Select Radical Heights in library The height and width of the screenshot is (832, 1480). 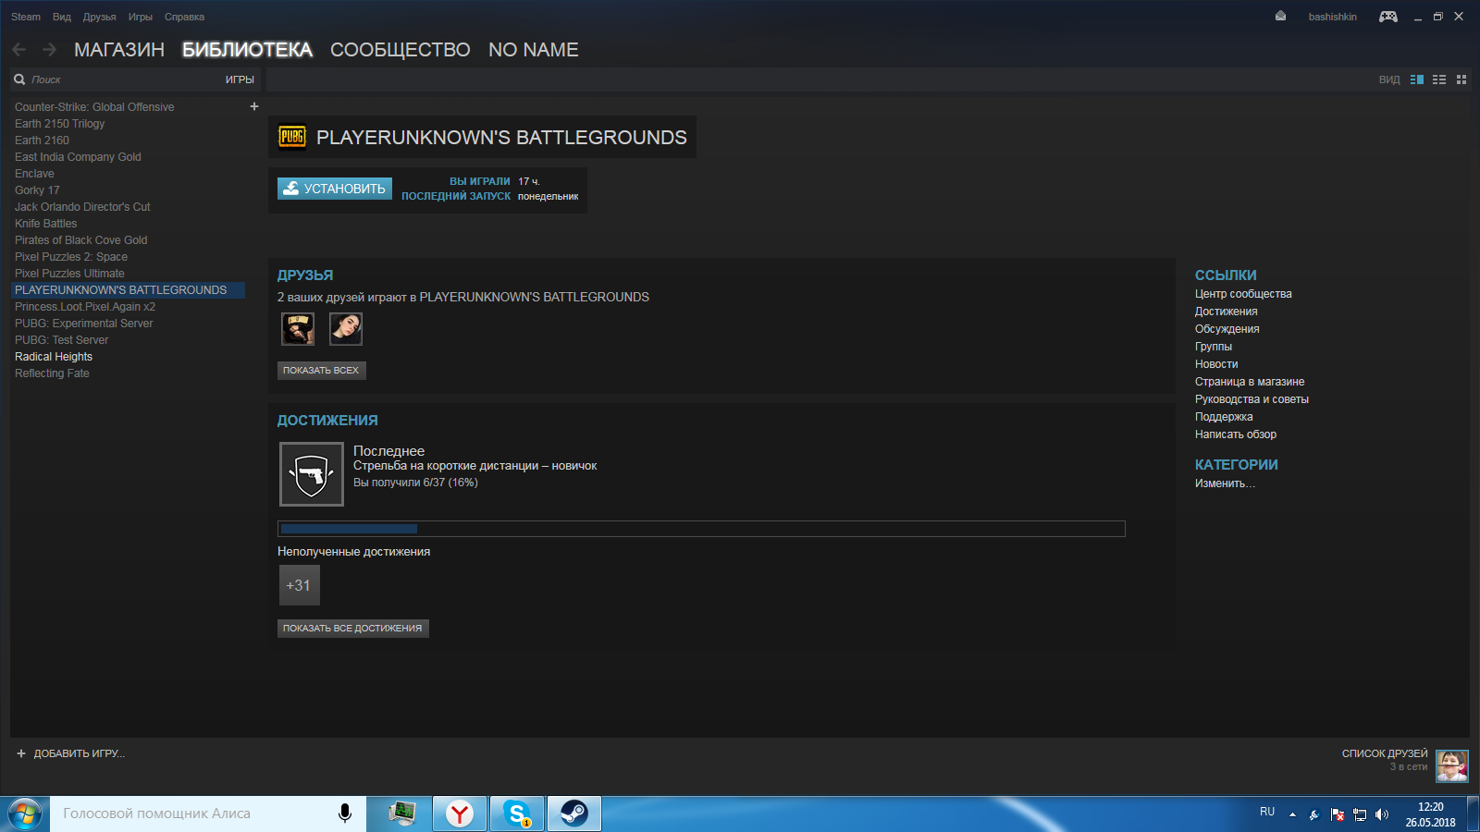tap(54, 357)
